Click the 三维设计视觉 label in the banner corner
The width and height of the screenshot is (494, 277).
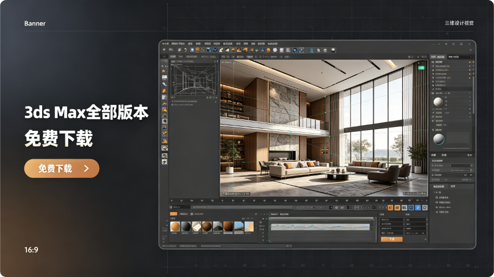(459, 23)
